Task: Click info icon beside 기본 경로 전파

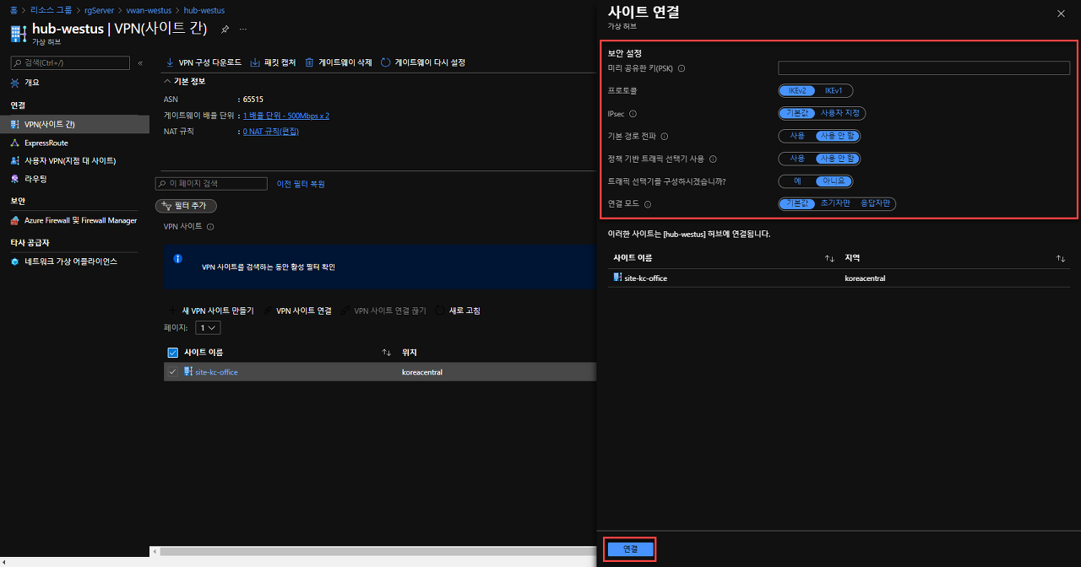Action: (664, 136)
